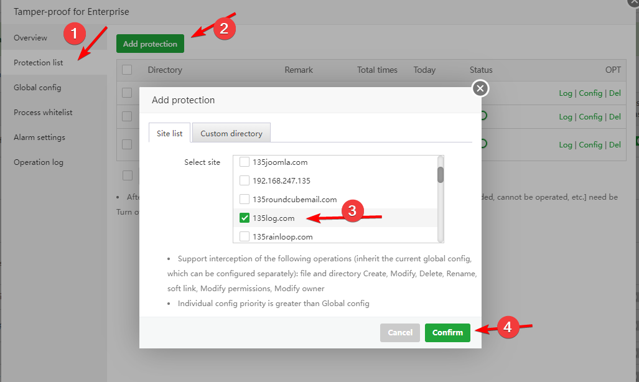The height and width of the screenshot is (382, 639).
Task: Select the 135roundcubemail.com checkbox
Action: click(245, 200)
